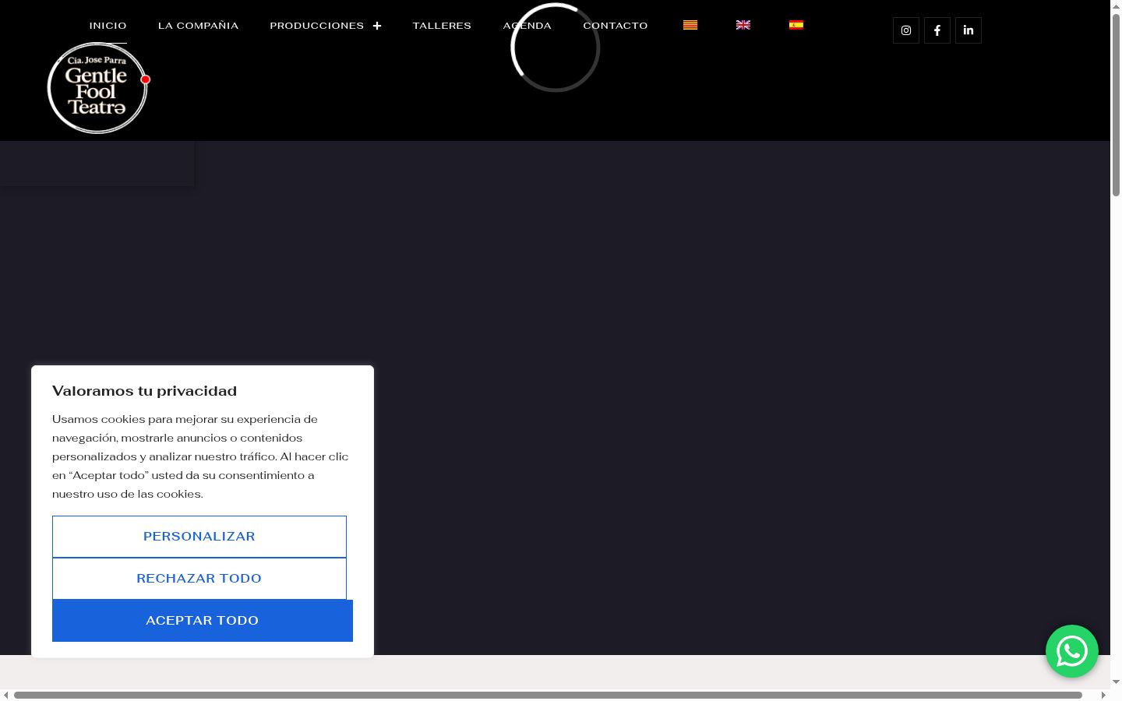Open Contacto menu item
Screen dimensions: 1122x701
coord(616,26)
